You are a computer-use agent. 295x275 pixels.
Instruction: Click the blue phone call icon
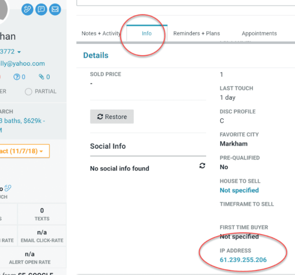(x=27, y=9)
